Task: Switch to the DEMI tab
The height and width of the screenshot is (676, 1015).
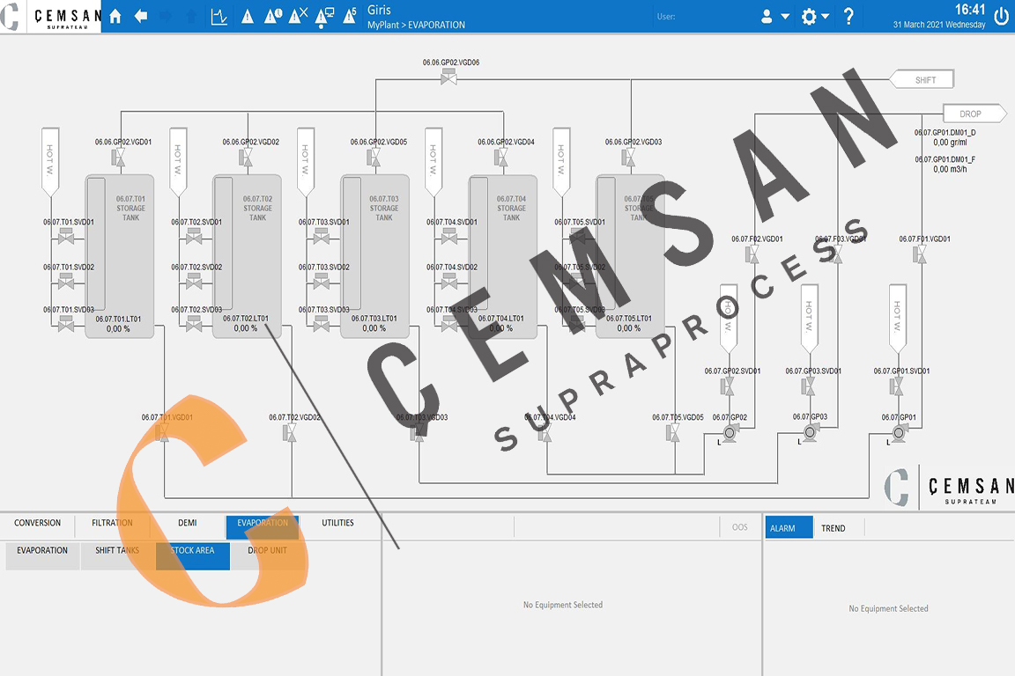Action: [188, 524]
